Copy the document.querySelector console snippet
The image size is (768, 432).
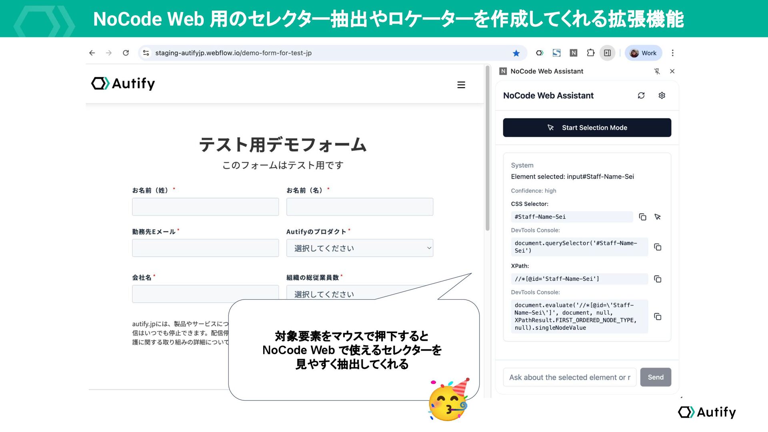pos(658,247)
